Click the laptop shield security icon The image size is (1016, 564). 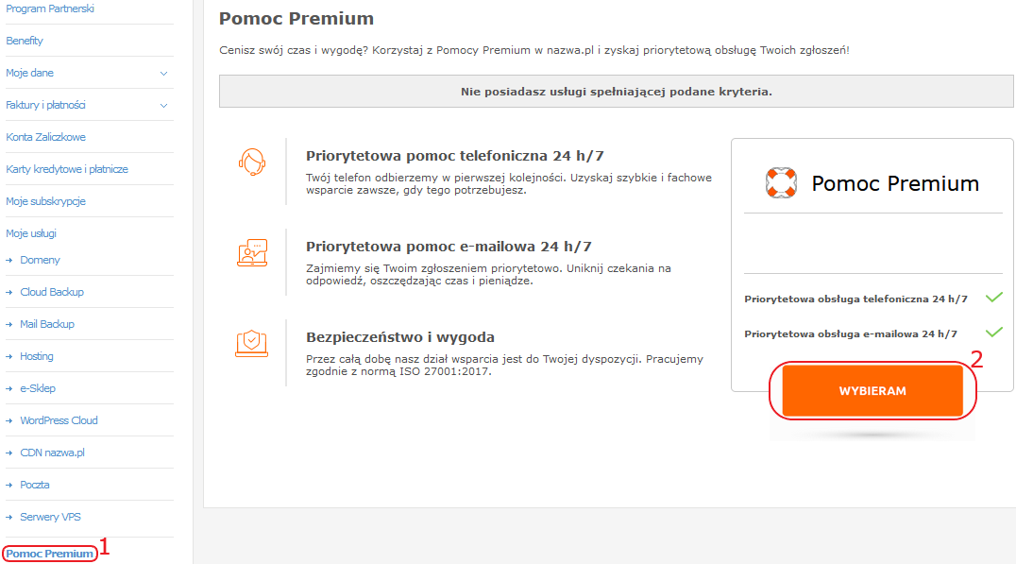click(252, 344)
